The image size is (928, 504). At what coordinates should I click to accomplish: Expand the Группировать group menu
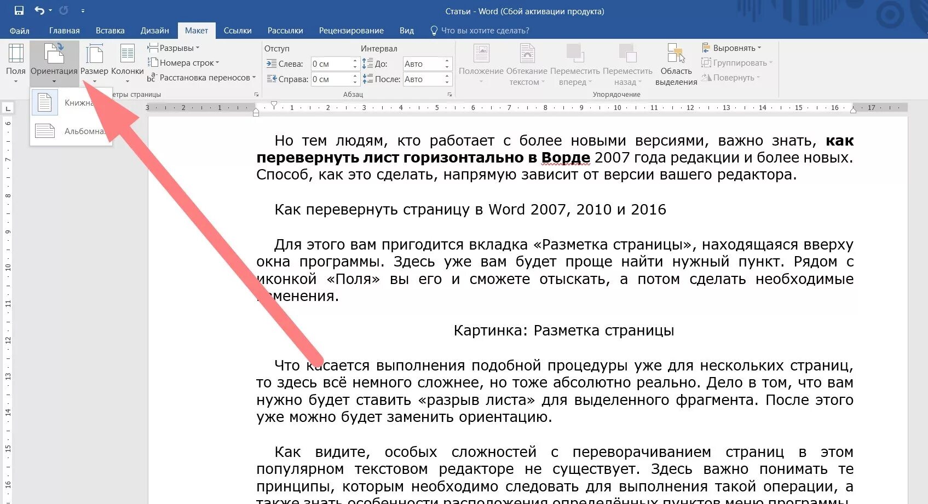pyautogui.click(x=737, y=63)
